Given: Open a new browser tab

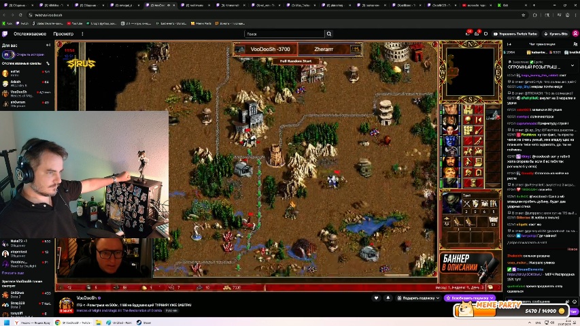Looking at the screenshot, I should [x=534, y=5].
